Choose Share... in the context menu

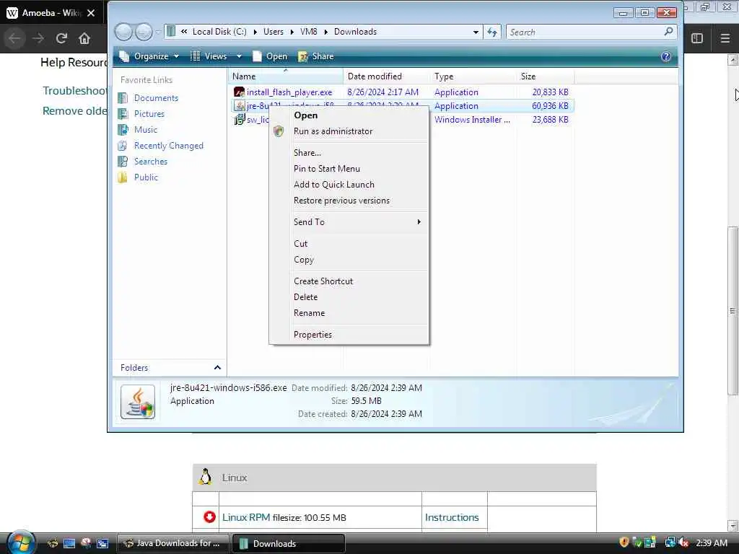point(349,153)
